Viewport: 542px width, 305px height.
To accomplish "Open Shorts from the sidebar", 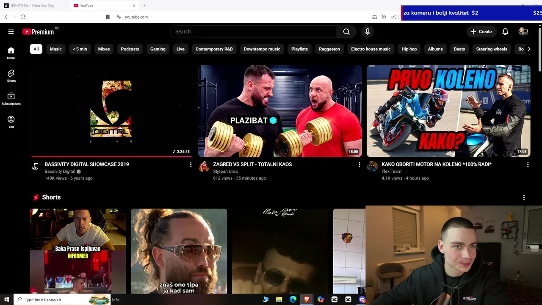I will 11,76.
